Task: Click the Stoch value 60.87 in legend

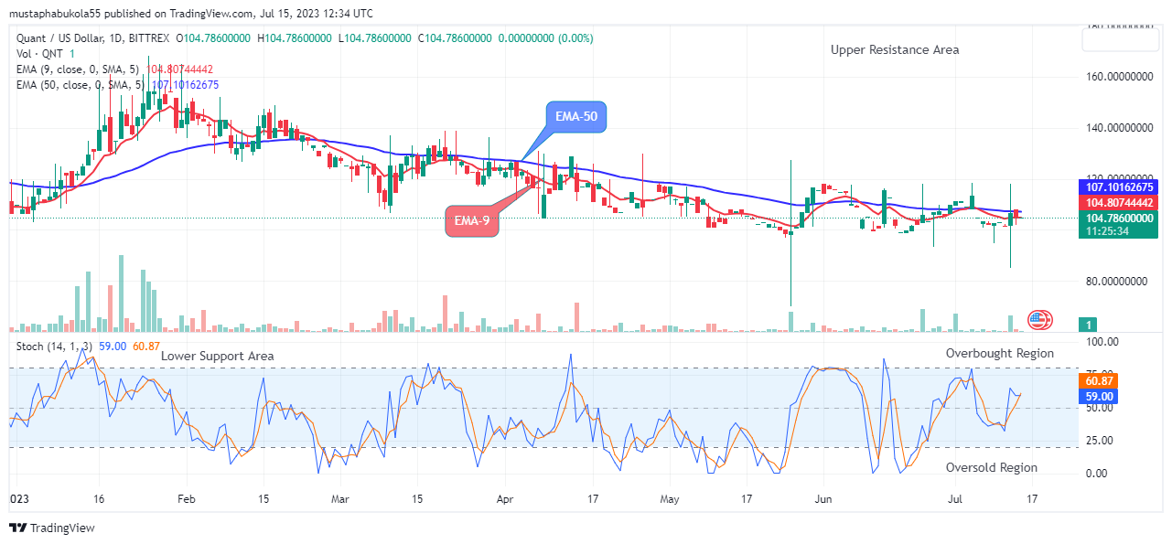Action: 146,346
